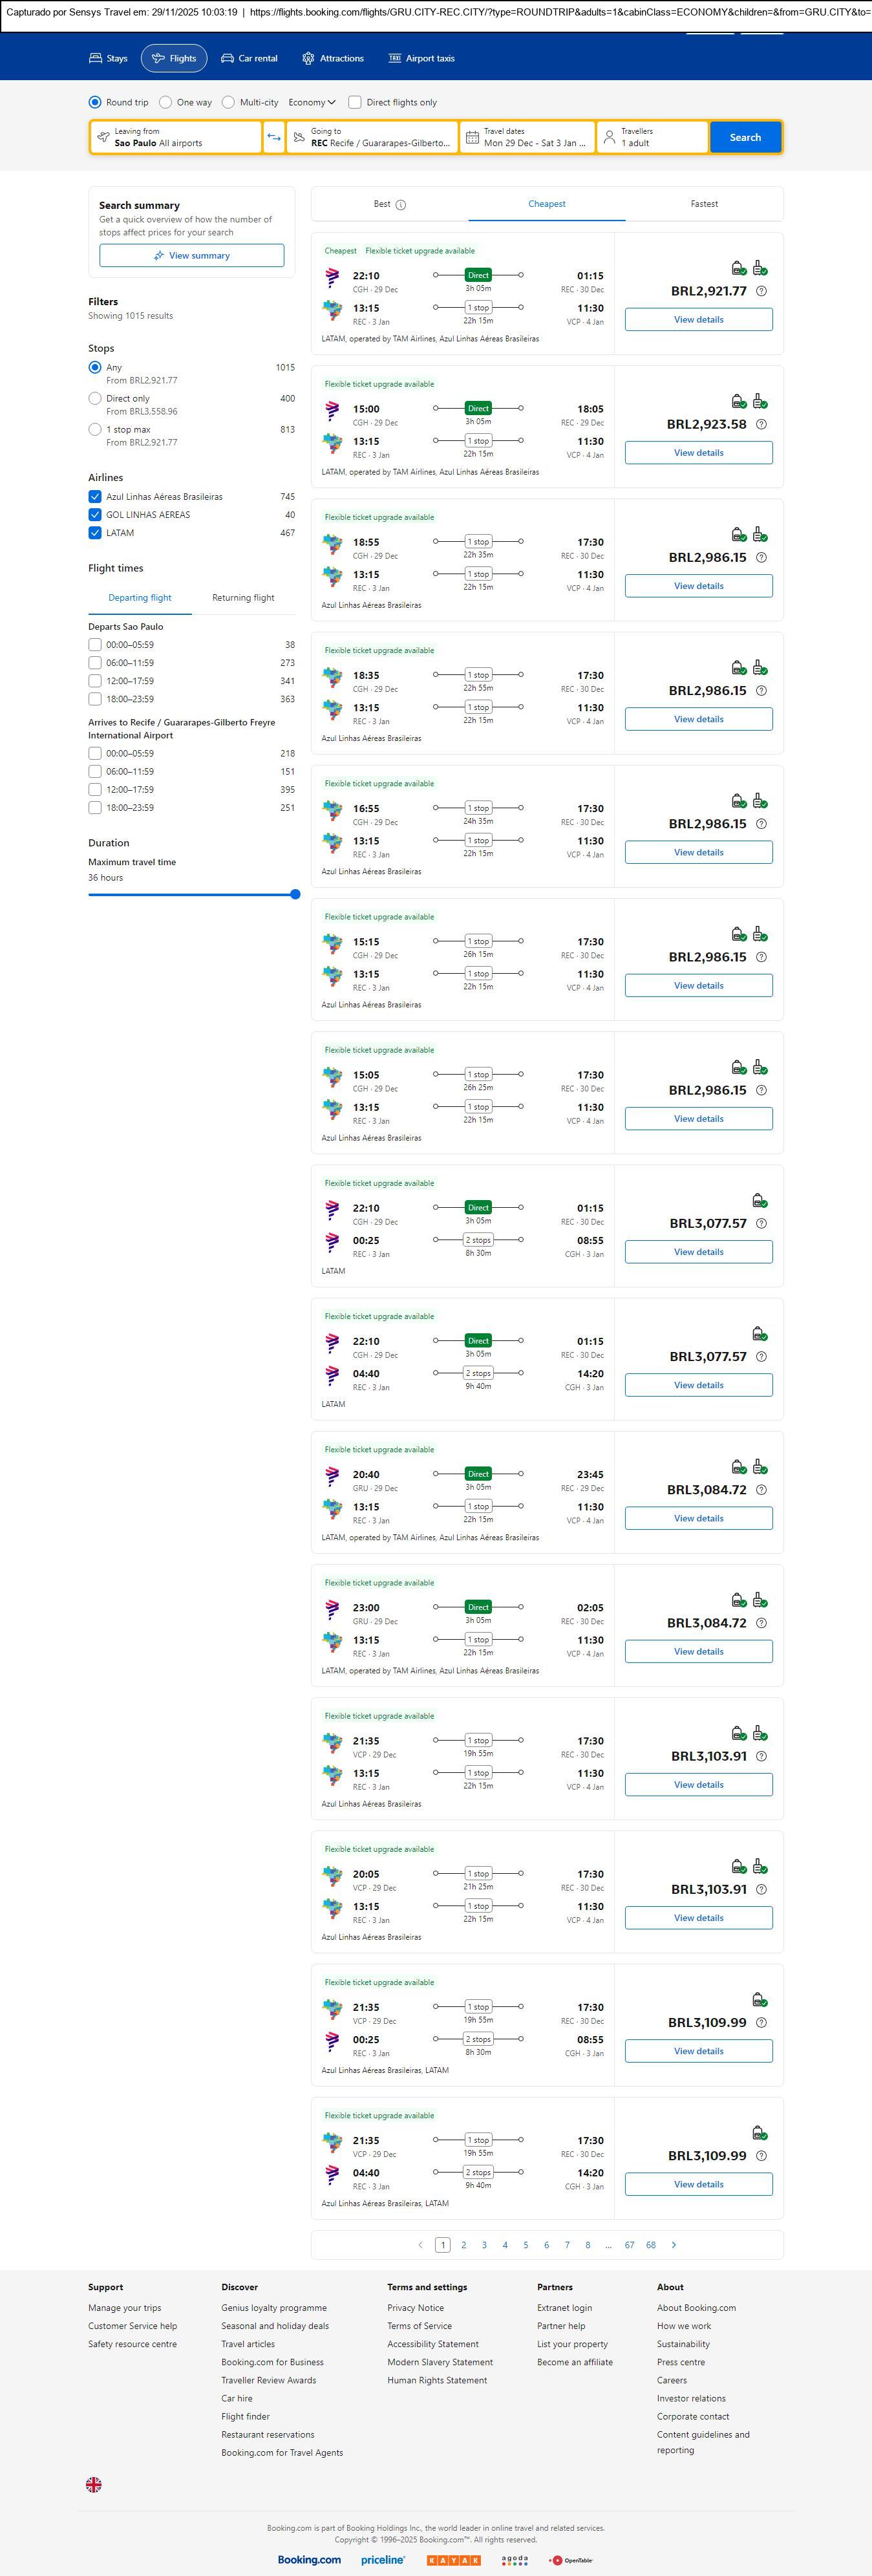Open the Leaving from Sao Paulo field
The height and width of the screenshot is (2576, 872).
point(176,137)
